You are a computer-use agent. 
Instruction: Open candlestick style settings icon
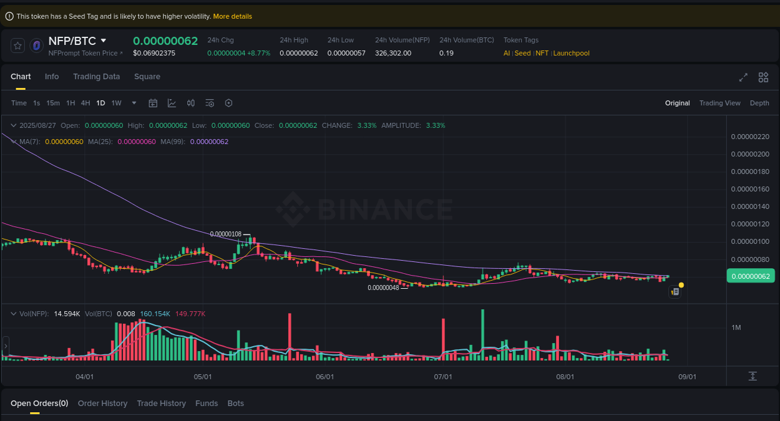(191, 103)
